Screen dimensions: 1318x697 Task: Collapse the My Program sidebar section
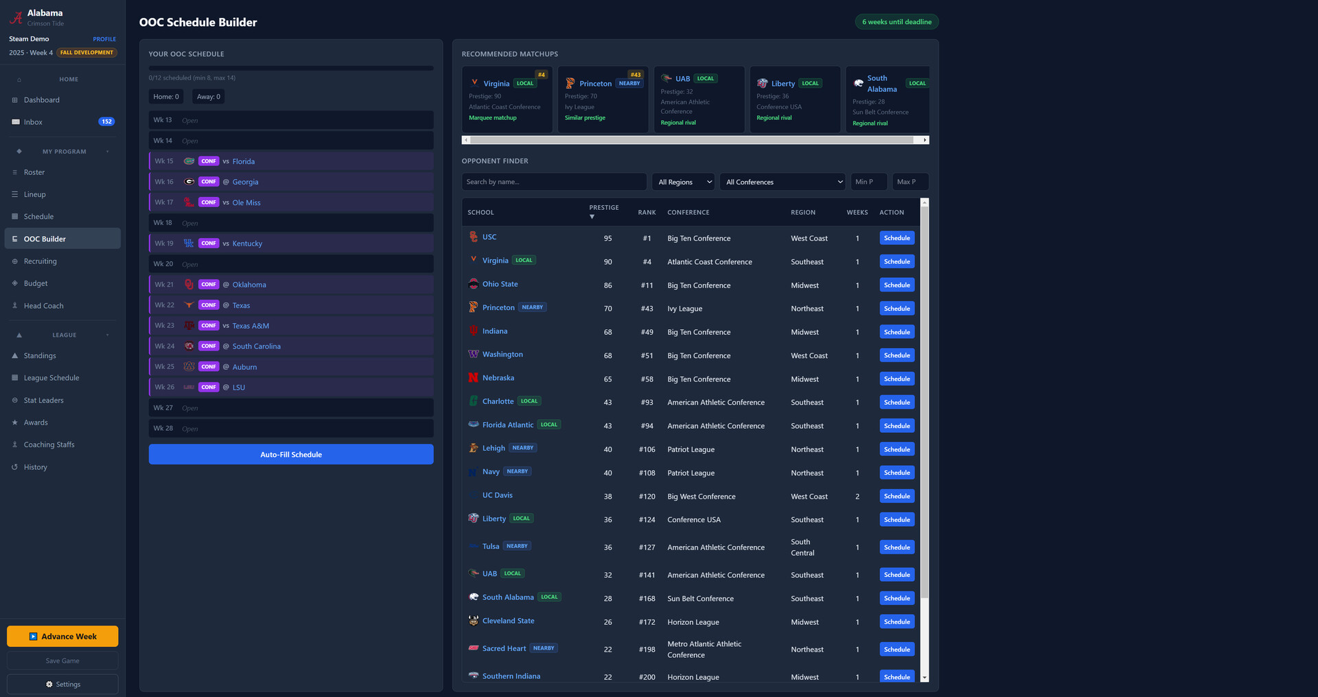[x=108, y=152]
